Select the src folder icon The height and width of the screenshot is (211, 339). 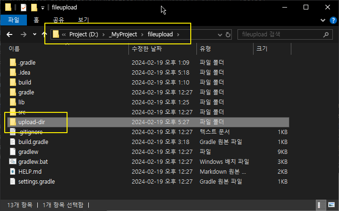click(13, 112)
